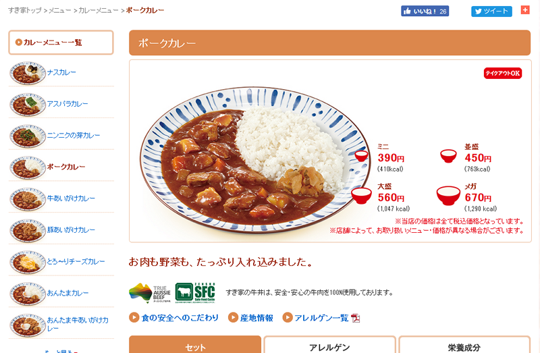Switch to the 栄養成分 tab

(x=464, y=345)
